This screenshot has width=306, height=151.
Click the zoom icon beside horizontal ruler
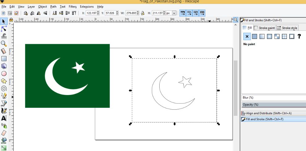(236, 20)
